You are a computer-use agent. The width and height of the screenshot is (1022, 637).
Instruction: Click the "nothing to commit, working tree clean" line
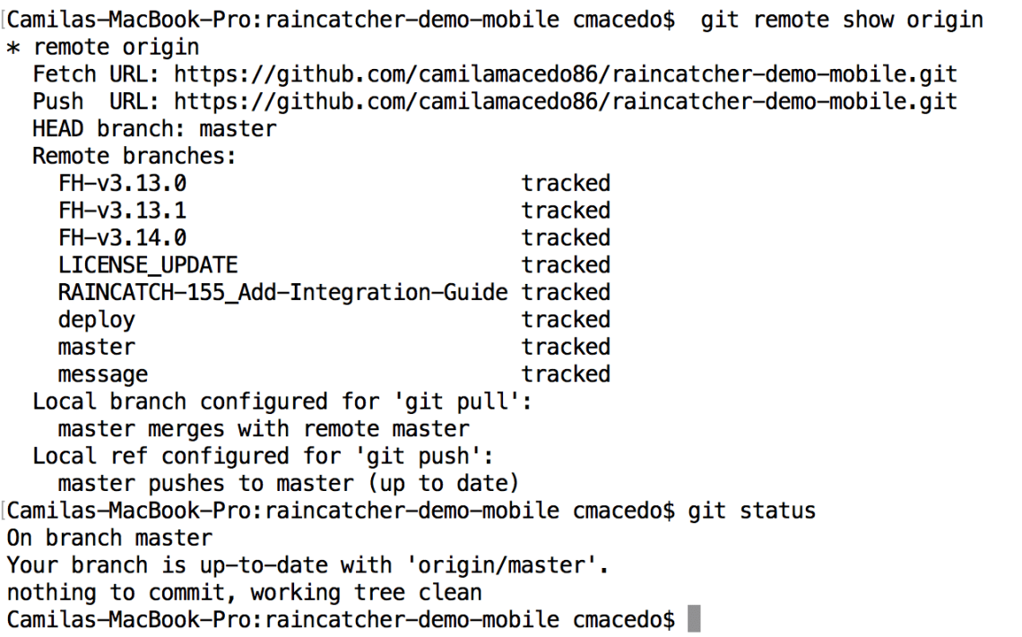(x=244, y=592)
